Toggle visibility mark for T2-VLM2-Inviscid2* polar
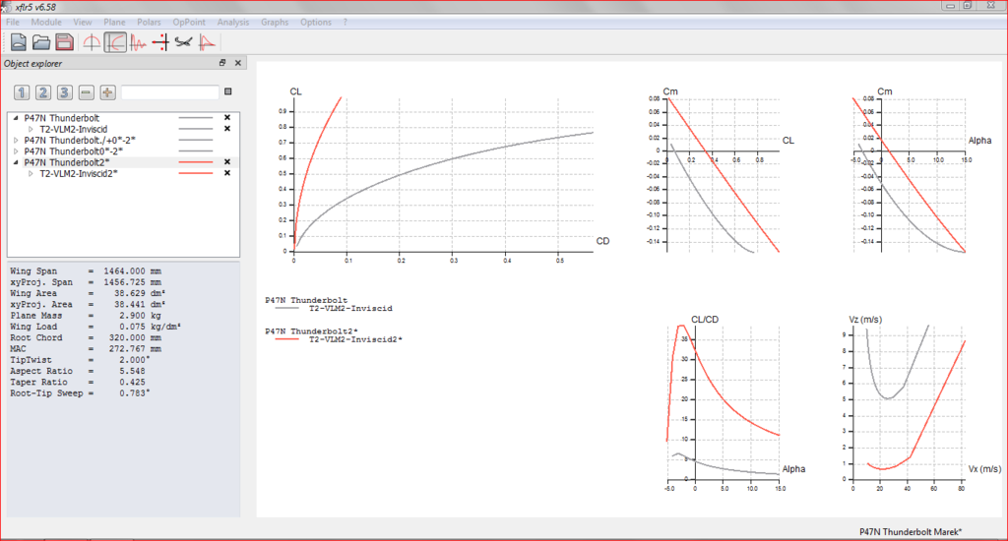Screen dimensions: 1008x541 click(x=227, y=173)
